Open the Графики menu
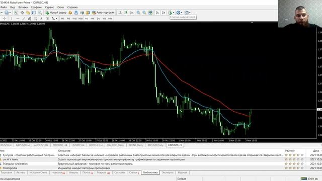Image resolution: width=322 pixels, height=181 pixels. pos(36,7)
